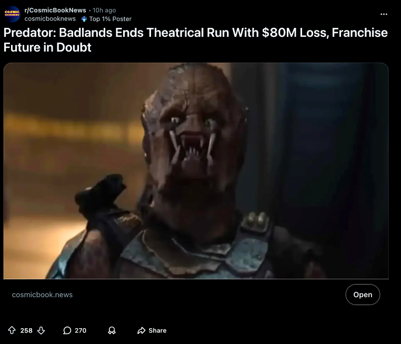Image resolution: width=401 pixels, height=344 pixels.
Task: Open the post title about $80M loss
Action: point(196,40)
